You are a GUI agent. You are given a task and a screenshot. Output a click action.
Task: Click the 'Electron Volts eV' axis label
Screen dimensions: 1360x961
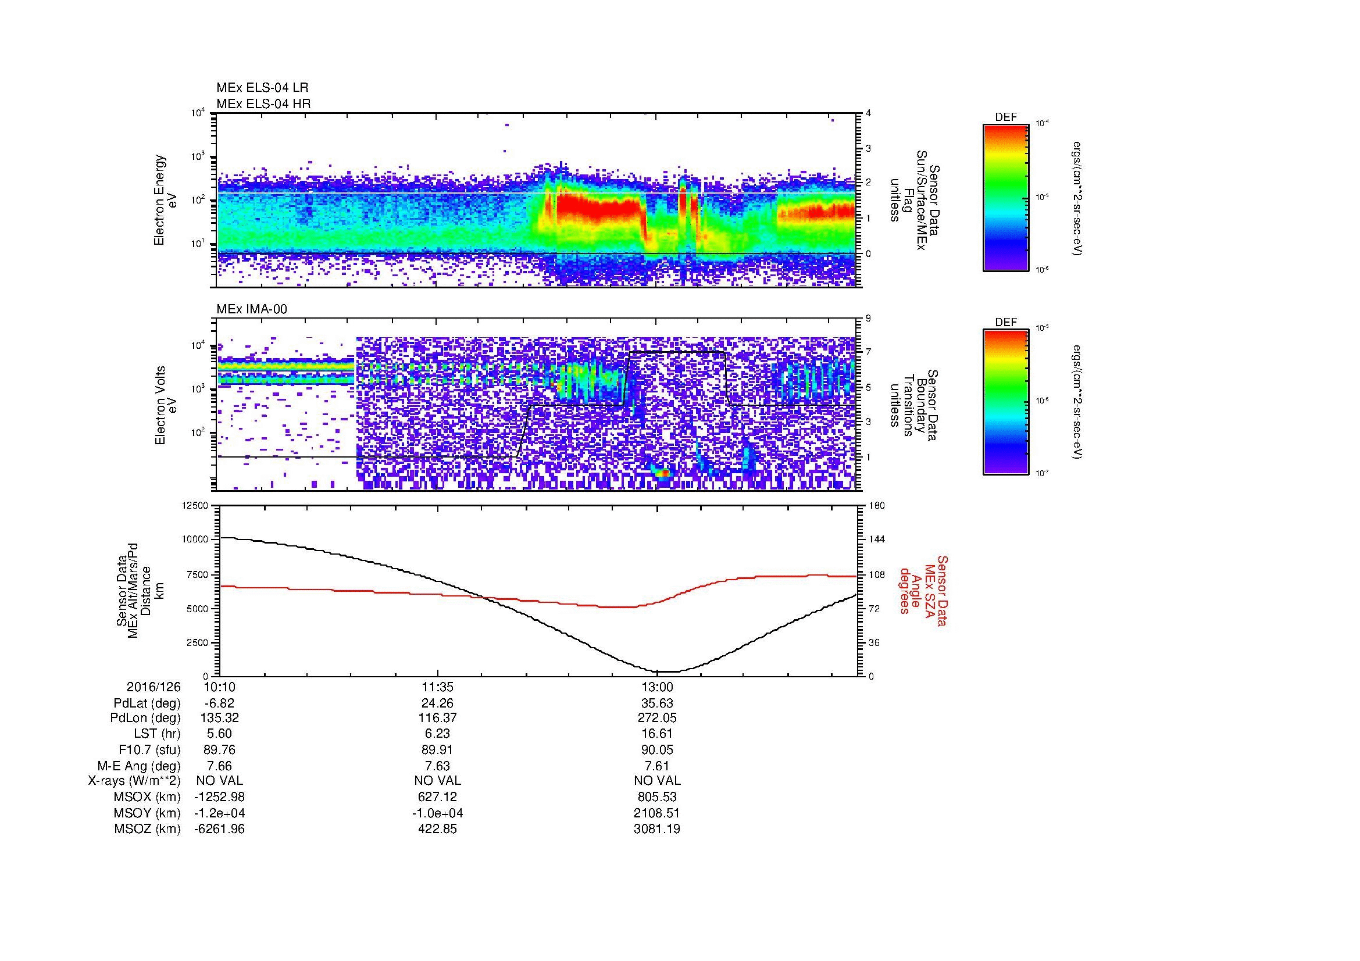[x=166, y=406]
